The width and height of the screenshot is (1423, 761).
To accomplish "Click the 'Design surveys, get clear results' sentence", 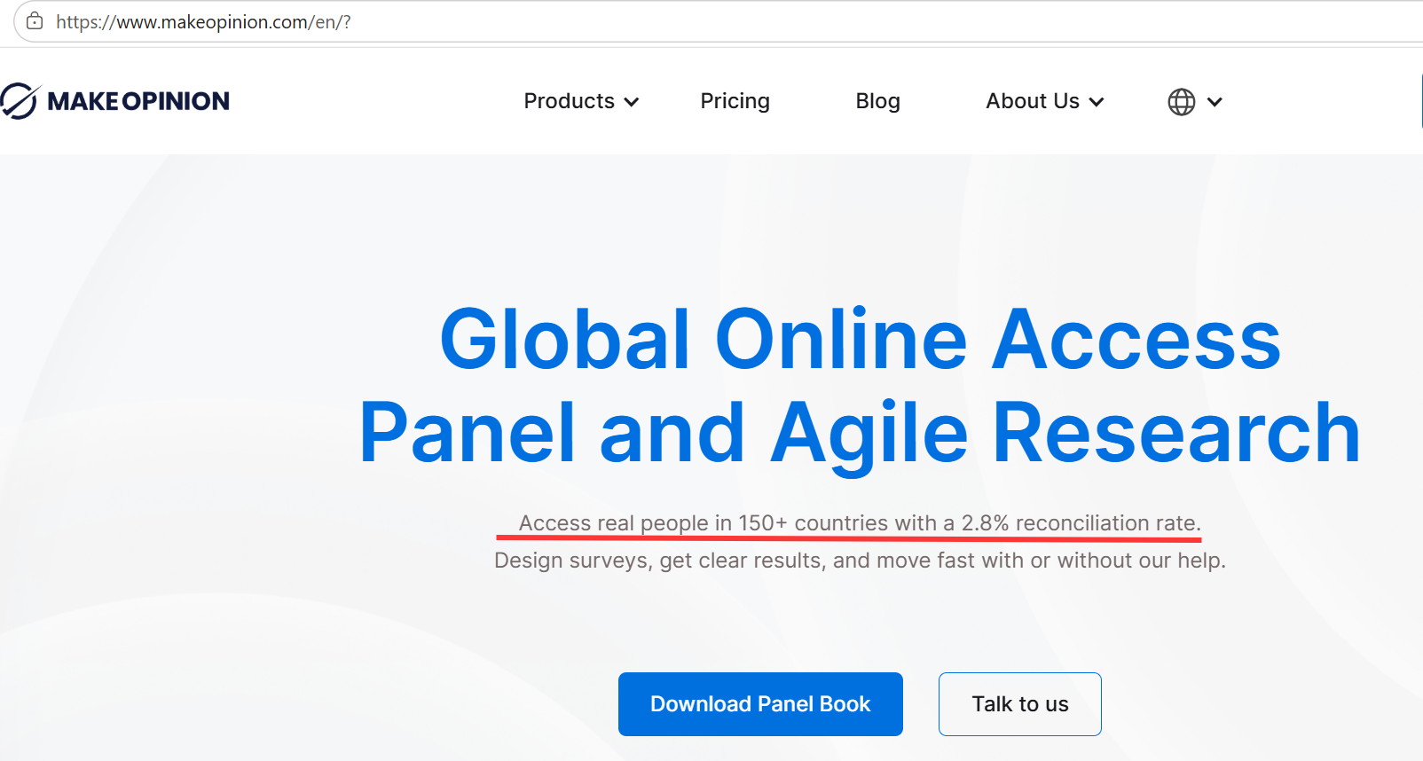I will [x=860, y=561].
